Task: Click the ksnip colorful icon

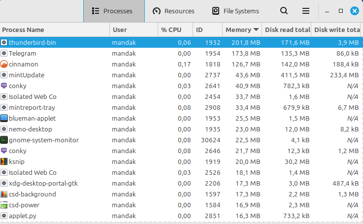Action: (4, 161)
